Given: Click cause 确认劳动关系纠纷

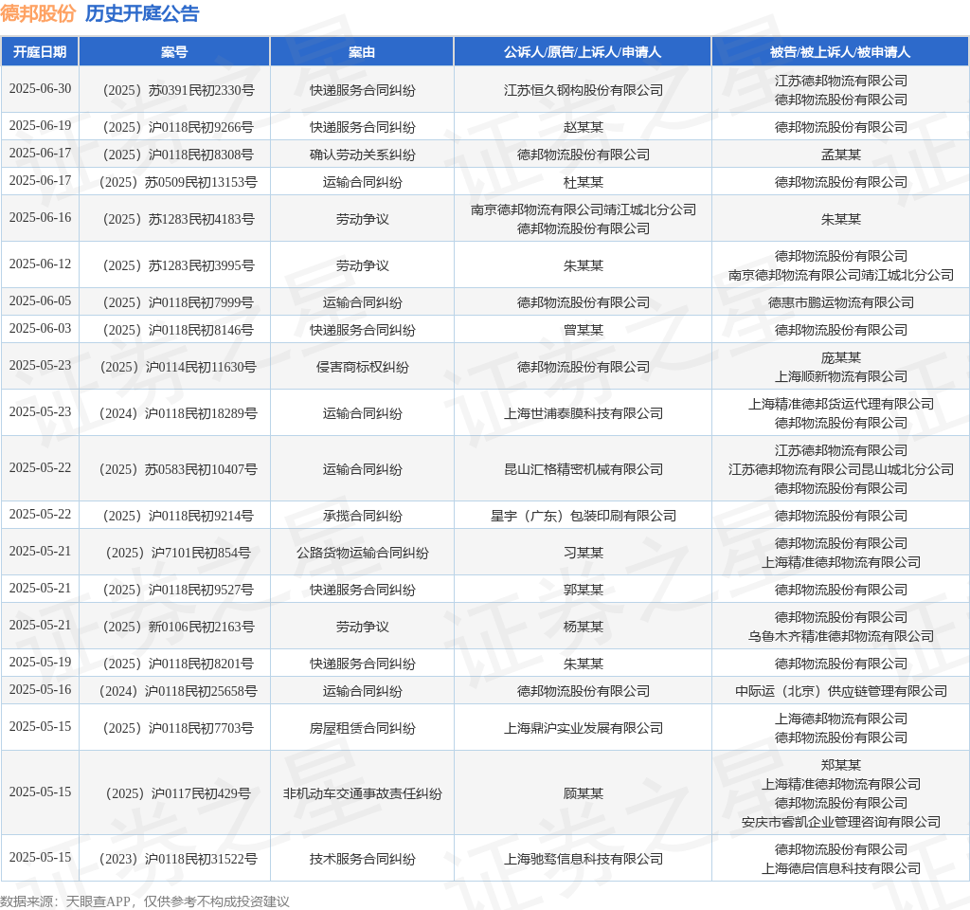Looking at the screenshot, I should click(x=363, y=155).
